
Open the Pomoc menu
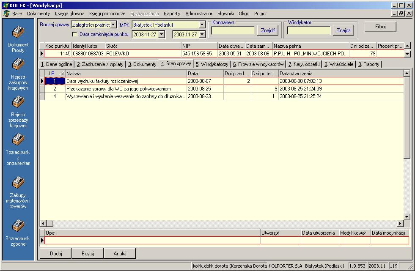tap(261, 14)
